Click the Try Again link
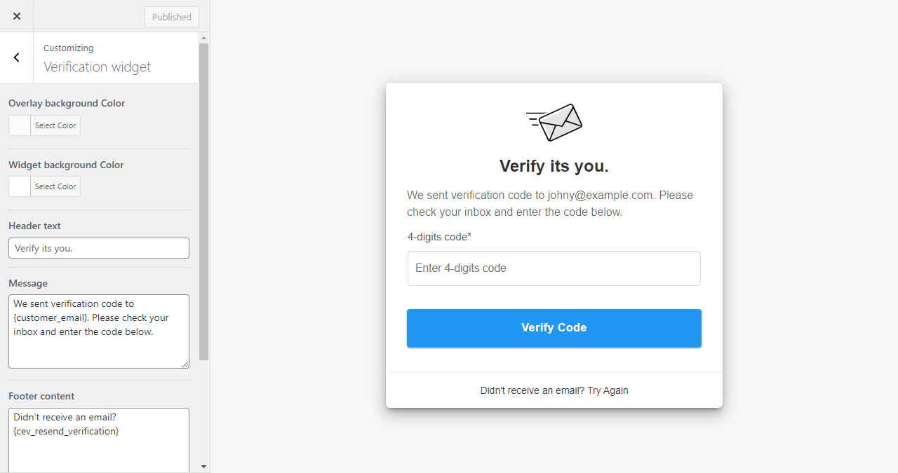Viewport: 898px width, 473px height. point(608,390)
